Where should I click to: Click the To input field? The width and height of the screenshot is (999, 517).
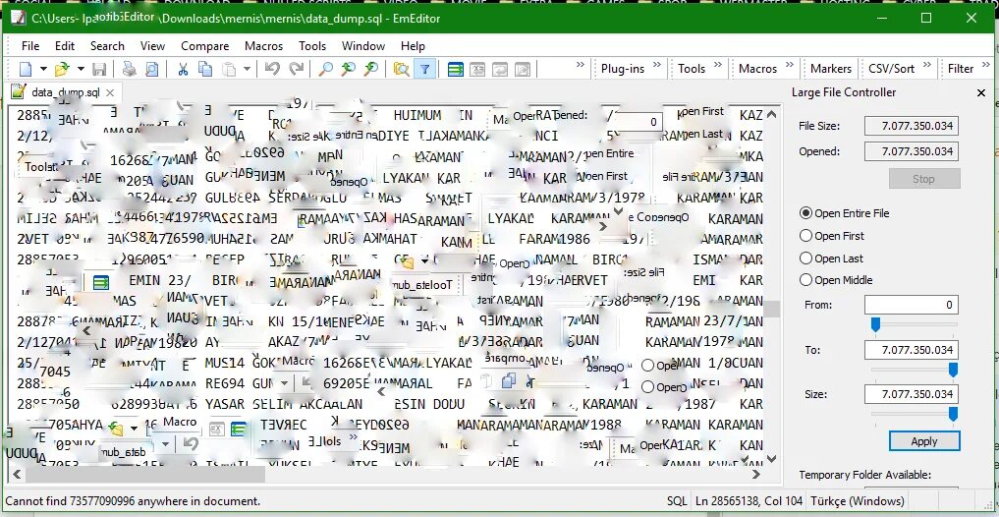pyautogui.click(x=911, y=349)
